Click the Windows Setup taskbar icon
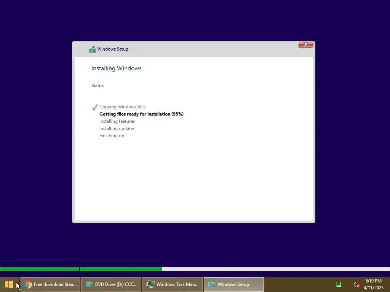 [211, 284]
